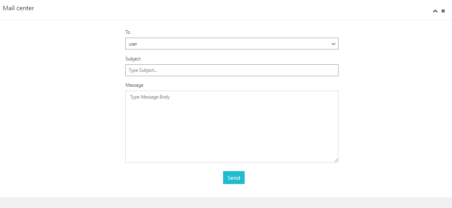The width and height of the screenshot is (452, 208).
Task: Click the Message box resize handle
Action: point(336,160)
